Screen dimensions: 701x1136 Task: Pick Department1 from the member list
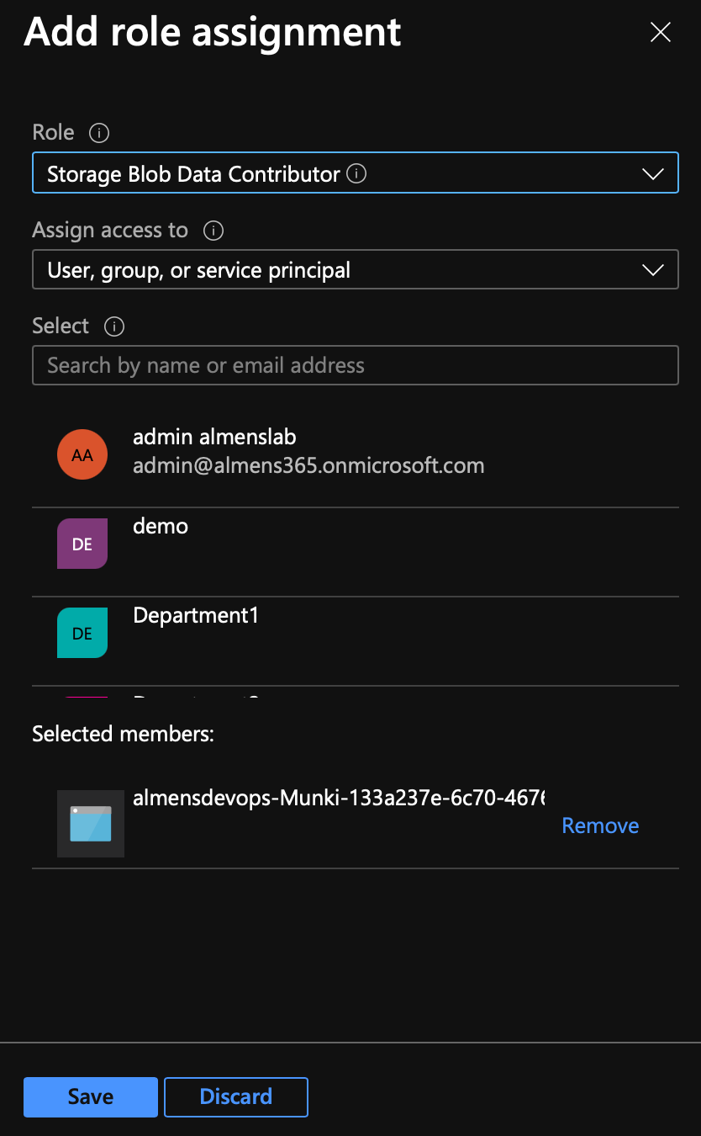click(196, 616)
